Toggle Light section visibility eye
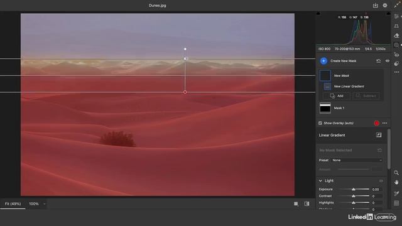The width and height of the screenshot is (402, 226). click(x=381, y=181)
